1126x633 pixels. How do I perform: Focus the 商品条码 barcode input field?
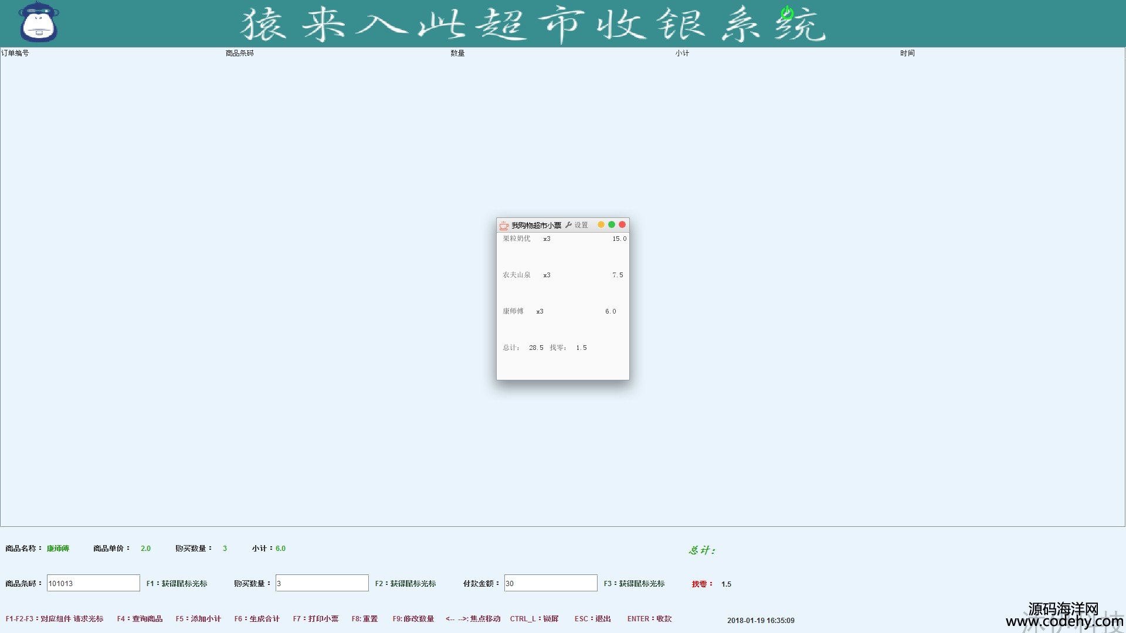93,583
